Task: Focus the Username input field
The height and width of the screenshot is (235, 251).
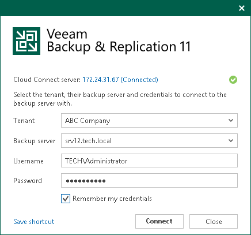Action: point(149,161)
